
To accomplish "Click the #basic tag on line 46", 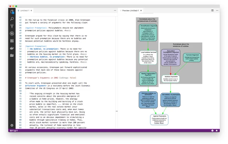I will tap(68, 31).
